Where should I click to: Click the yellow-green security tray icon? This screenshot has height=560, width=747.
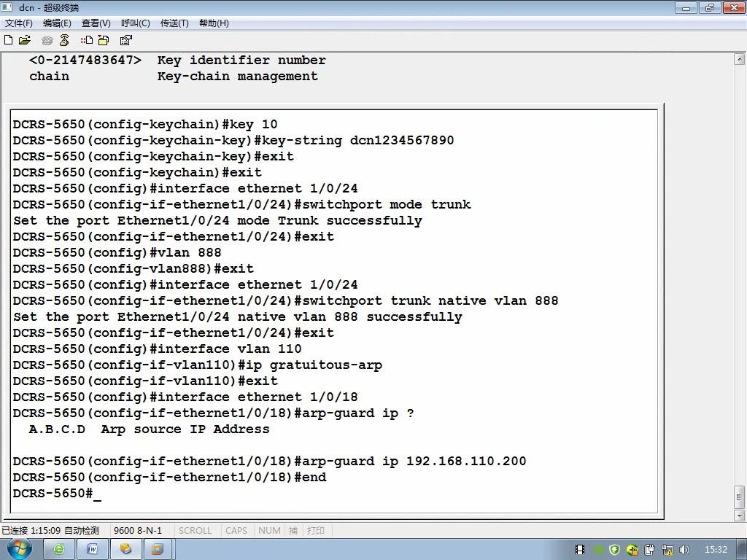tap(632, 550)
